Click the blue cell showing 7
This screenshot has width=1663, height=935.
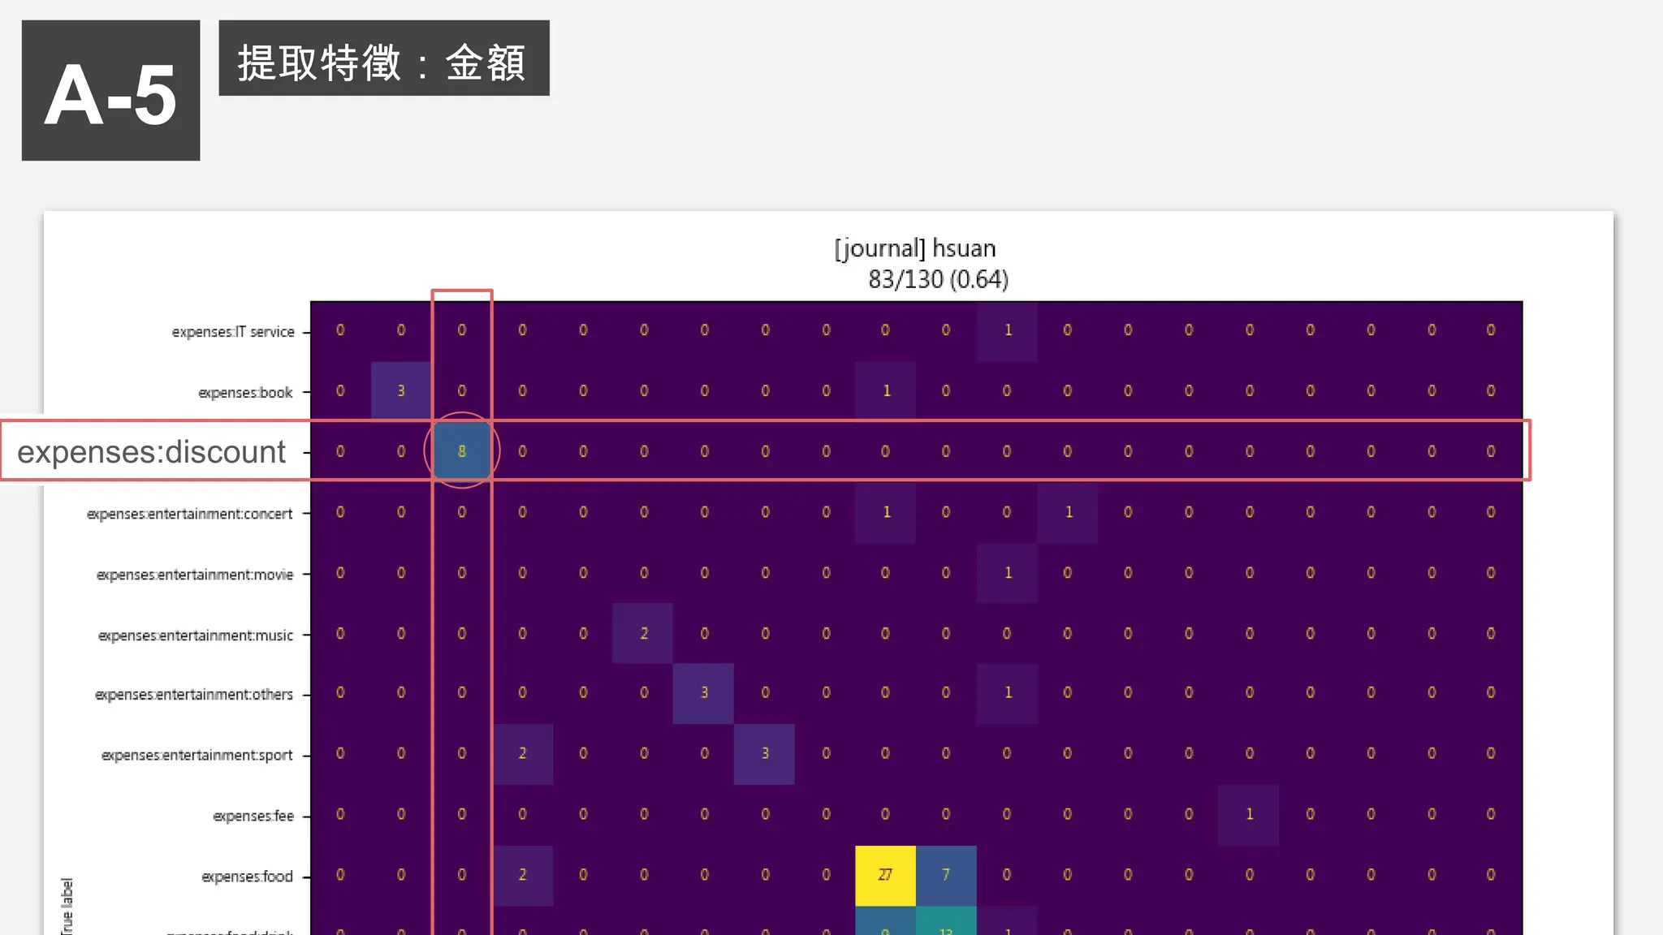click(x=945, y=875)
